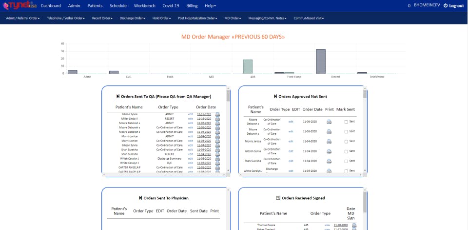Click the tall Recert bar in the chart

321,62
